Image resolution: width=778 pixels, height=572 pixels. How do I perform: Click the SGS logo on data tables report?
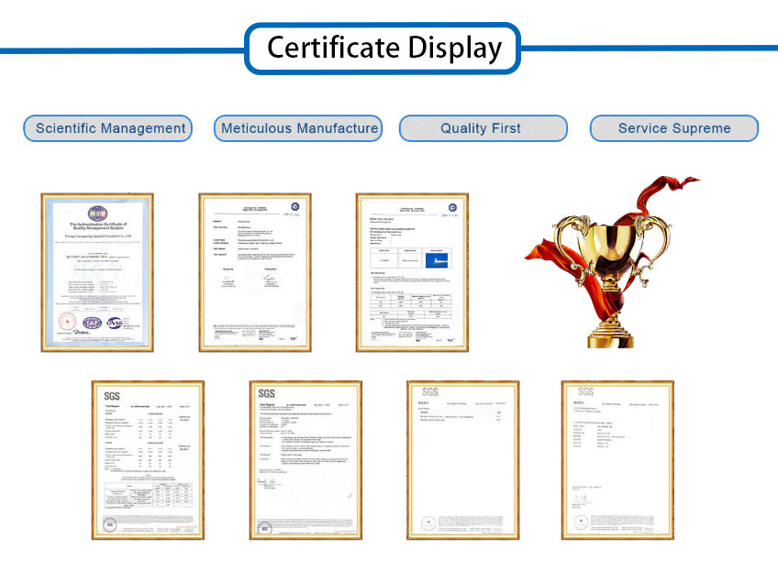point(112,396)
